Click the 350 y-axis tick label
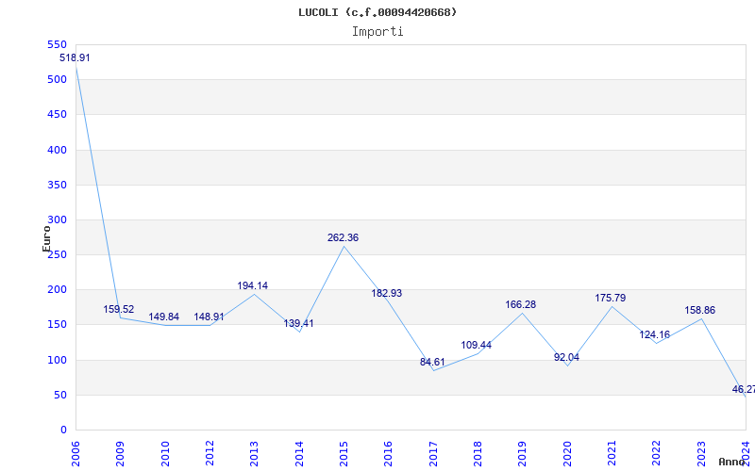 click(57, 185)
